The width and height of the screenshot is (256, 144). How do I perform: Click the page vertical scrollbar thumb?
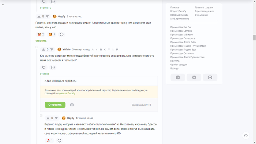255,38
